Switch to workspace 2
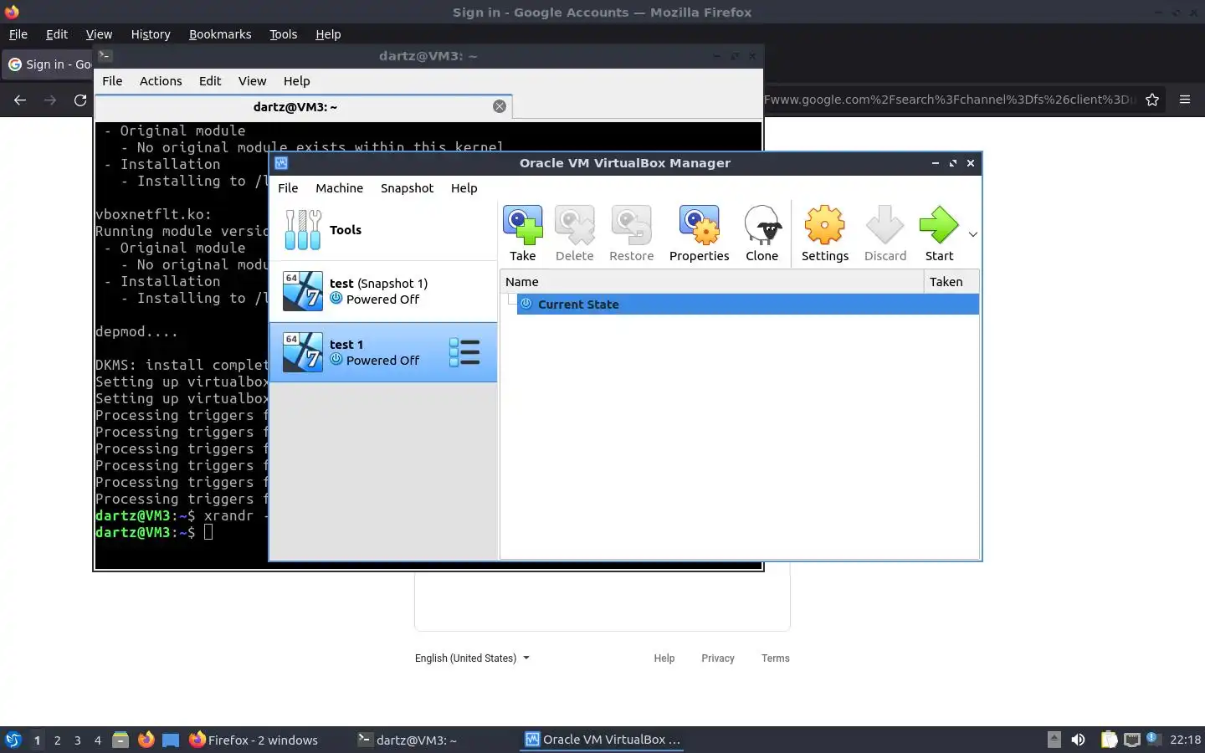This screenshot has width=1205, height=753. point(57,740)
